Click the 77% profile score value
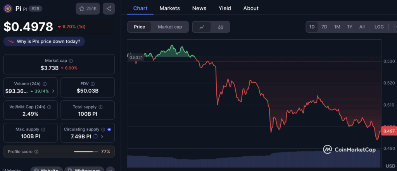The image size is (397, 171). [x=105, y=152]
